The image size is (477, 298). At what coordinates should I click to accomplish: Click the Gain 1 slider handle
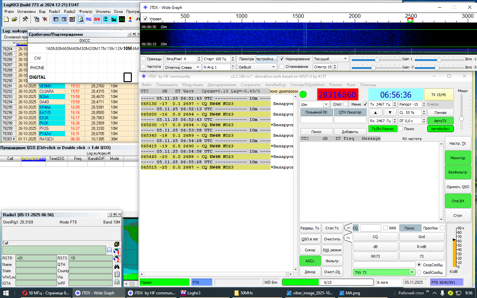pyautogui.click(x=377, y=60)
